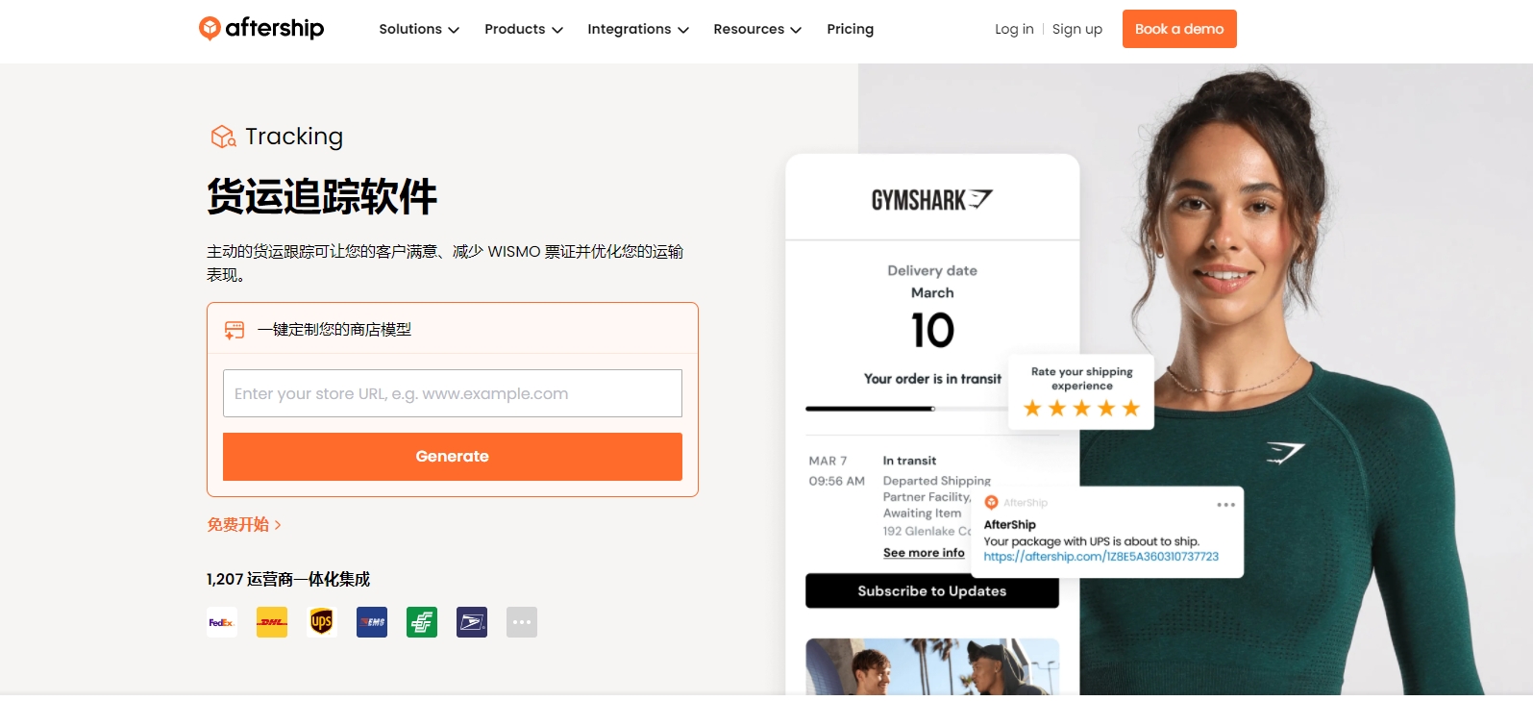Viewport: 1533px width, 701px height.
Task: Click the DHL carrier icon
Action: point(272,622)
